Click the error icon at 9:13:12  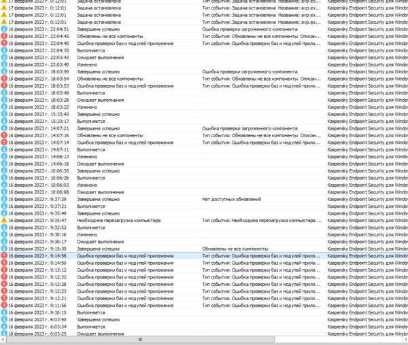[4, 270]
